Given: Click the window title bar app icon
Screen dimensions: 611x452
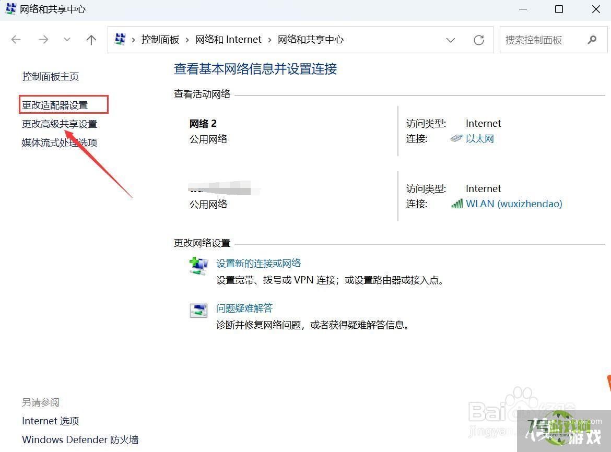Looking at the screenshot, I should click(11, 9).
